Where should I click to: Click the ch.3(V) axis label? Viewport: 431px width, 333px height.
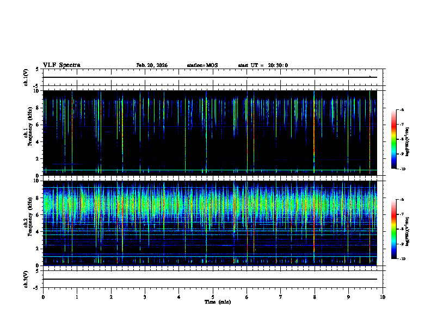pos(26,279)
